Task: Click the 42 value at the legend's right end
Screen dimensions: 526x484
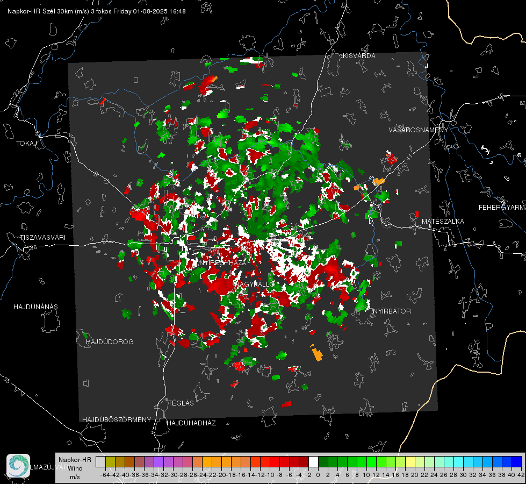Action: click(x=521, y=475)
